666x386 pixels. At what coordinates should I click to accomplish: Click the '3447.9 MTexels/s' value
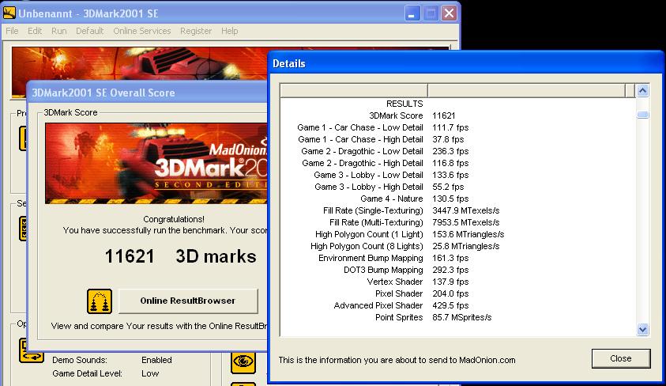click(x=465, y=211)
